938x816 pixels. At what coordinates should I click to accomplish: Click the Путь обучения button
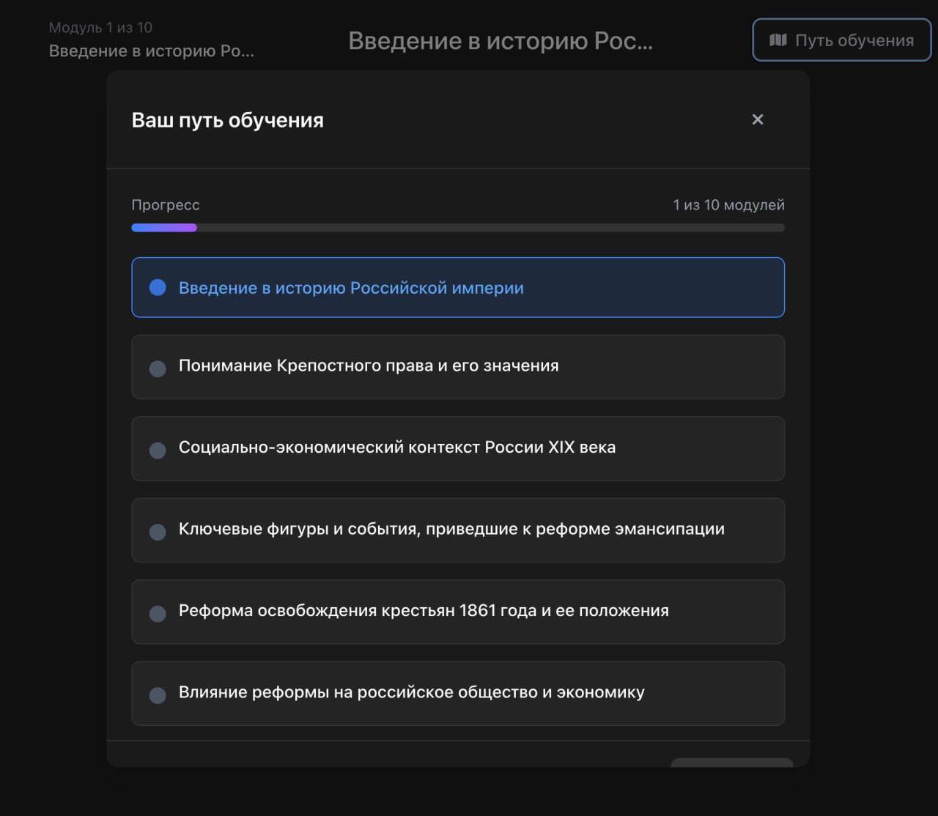[842, 40]
